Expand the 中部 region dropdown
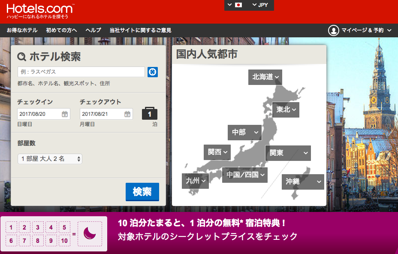Screen dimensions: 398x254 click(x=245, y=132)
